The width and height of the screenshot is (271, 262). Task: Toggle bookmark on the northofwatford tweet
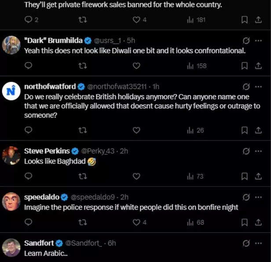[x=245, y=130]
